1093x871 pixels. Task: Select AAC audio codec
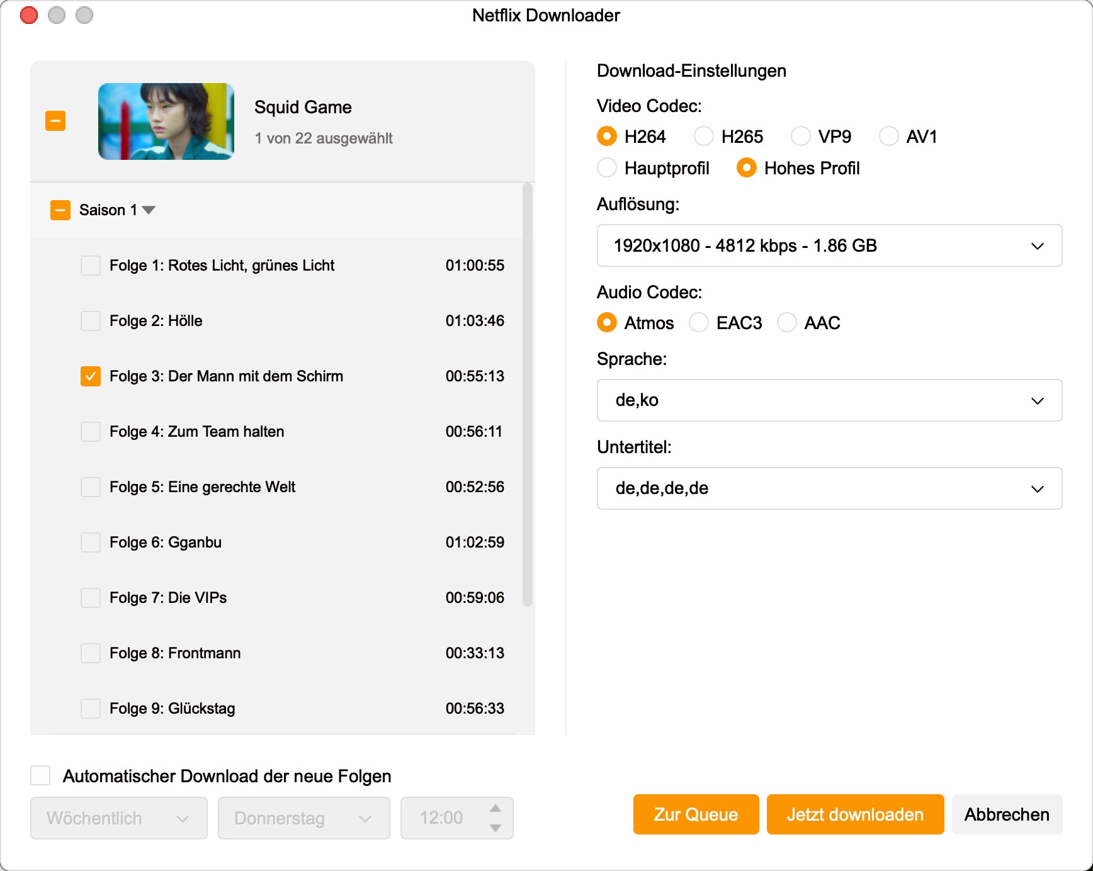click(786, 322)
